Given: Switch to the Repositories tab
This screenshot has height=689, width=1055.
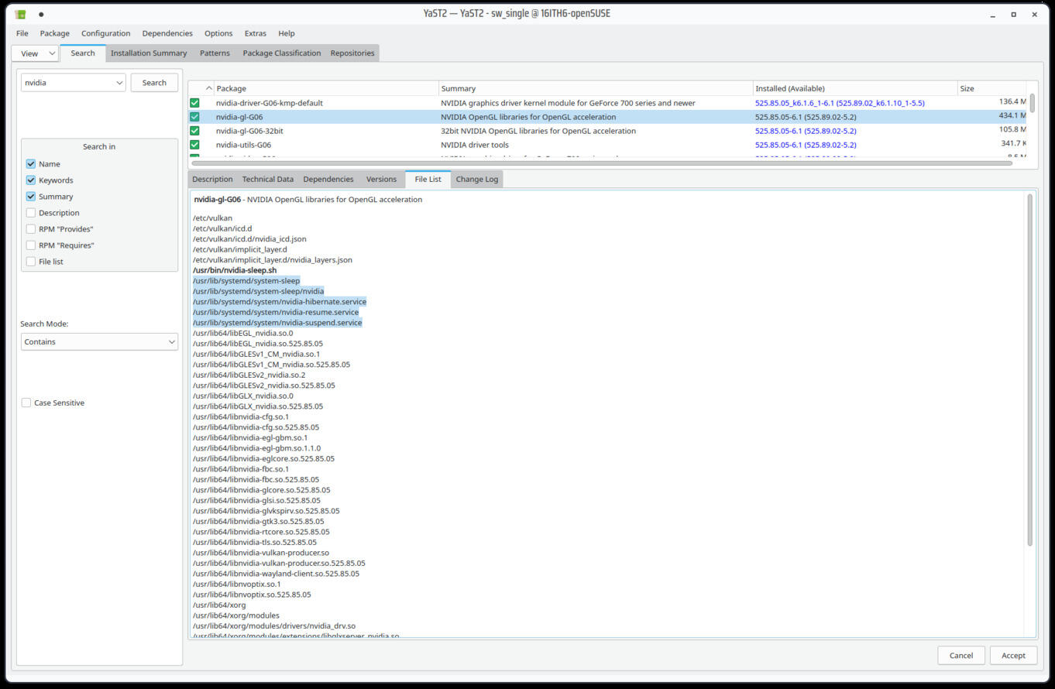Looking at the screenshot, I should [x=352, y=53].
